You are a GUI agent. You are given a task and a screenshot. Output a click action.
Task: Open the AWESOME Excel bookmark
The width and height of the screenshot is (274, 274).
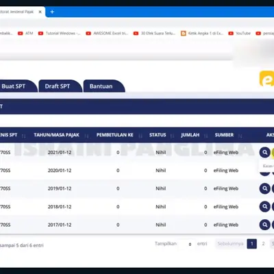107,34
